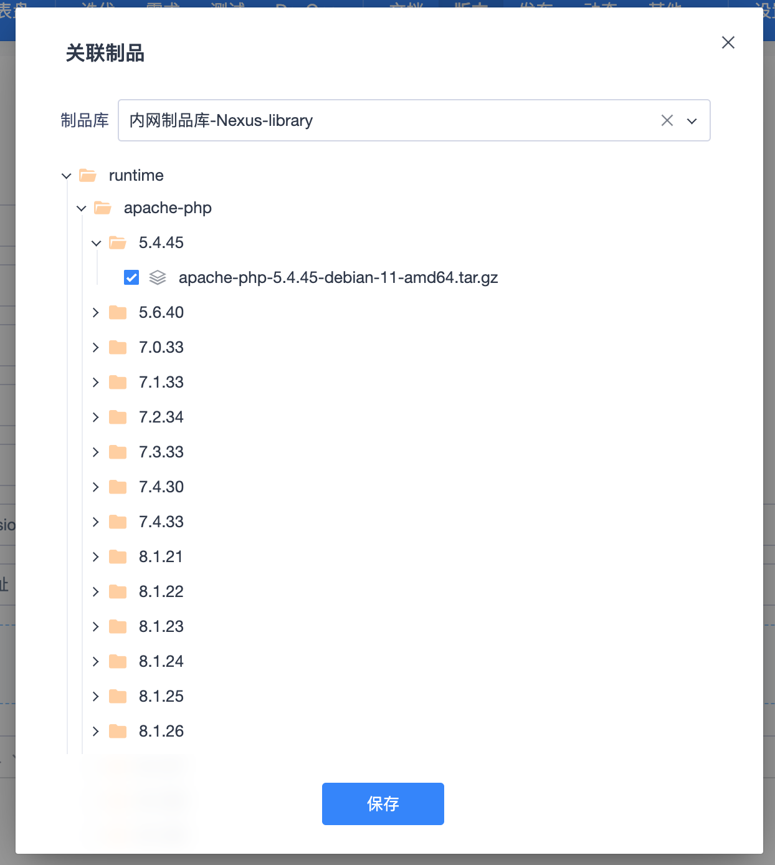Select the 8.1.21 version label
Image resolution: width=775 pixels, height=865 pixels.
[x=161, y=557]
